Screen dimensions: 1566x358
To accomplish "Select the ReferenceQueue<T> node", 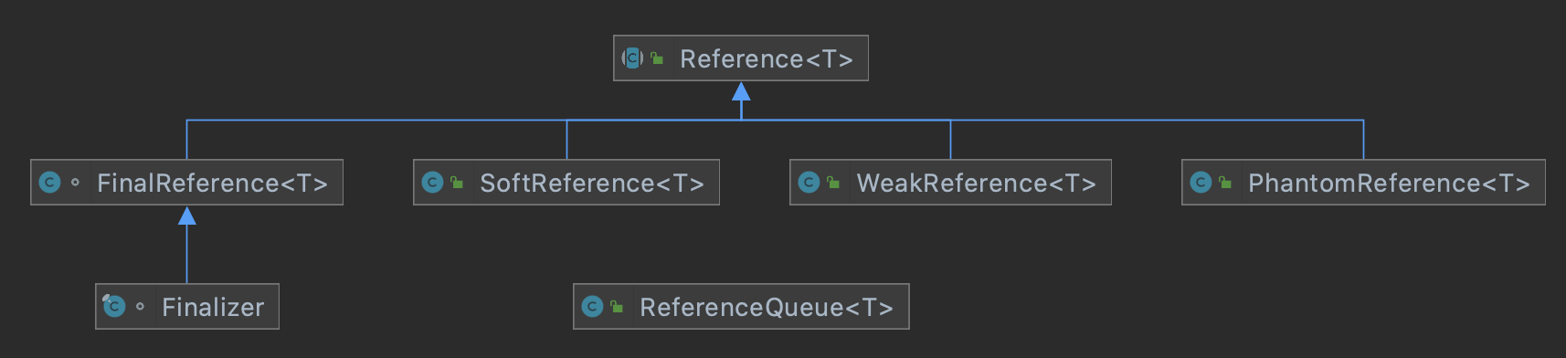I will [x=741, y=307].
